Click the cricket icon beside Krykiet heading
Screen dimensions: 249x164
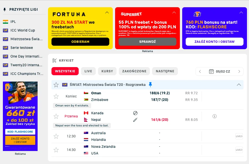[x=54, y=60]
